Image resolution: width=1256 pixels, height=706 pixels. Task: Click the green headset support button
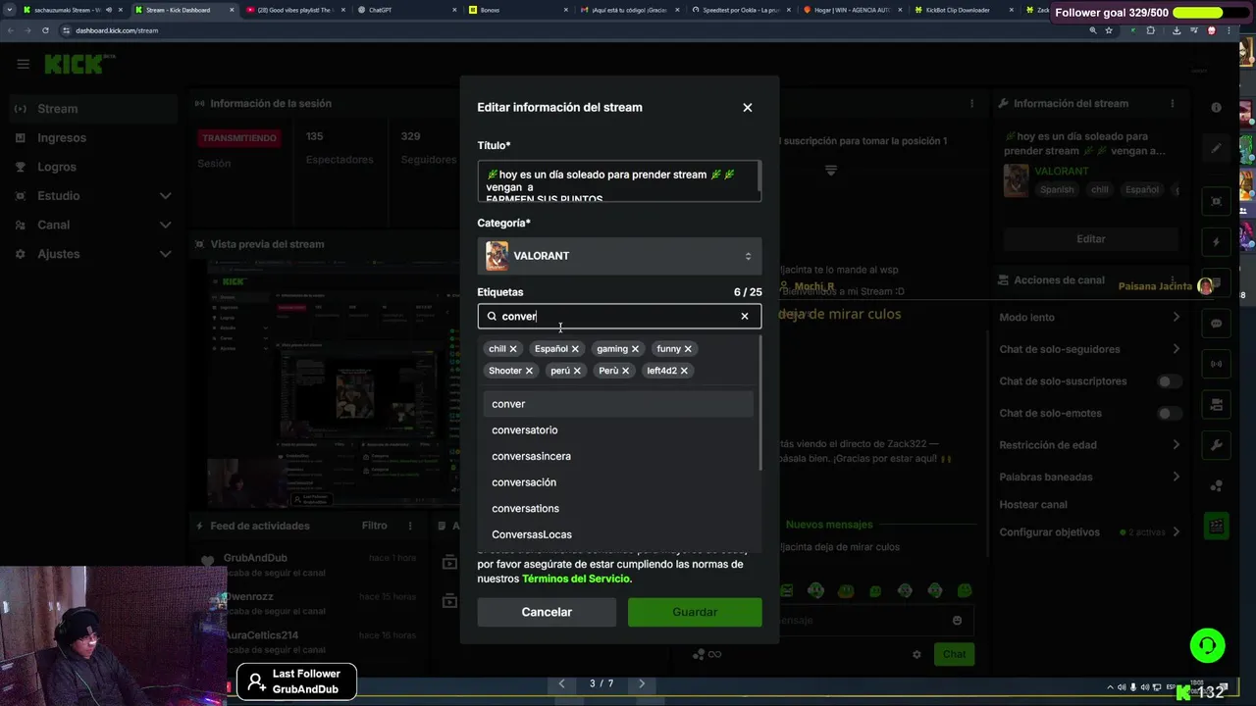[1207, 645]
